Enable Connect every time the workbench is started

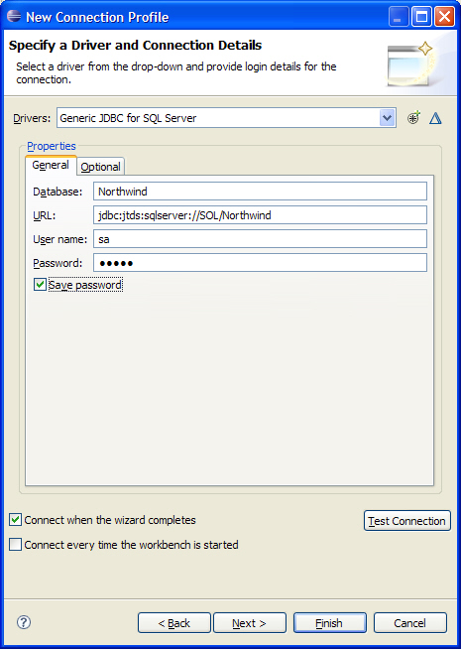pyautogui.click(x=15, y=544)
